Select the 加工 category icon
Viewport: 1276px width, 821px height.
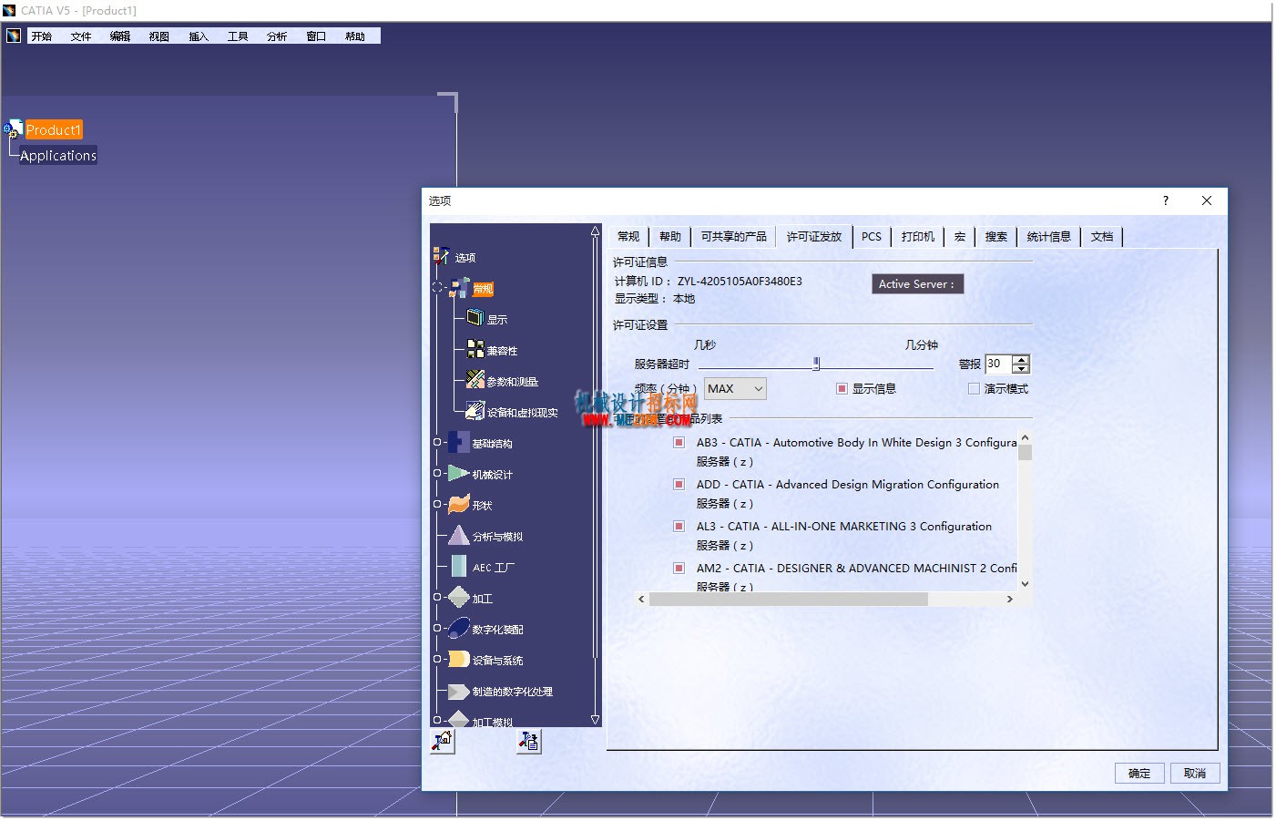tap(459, 597)
